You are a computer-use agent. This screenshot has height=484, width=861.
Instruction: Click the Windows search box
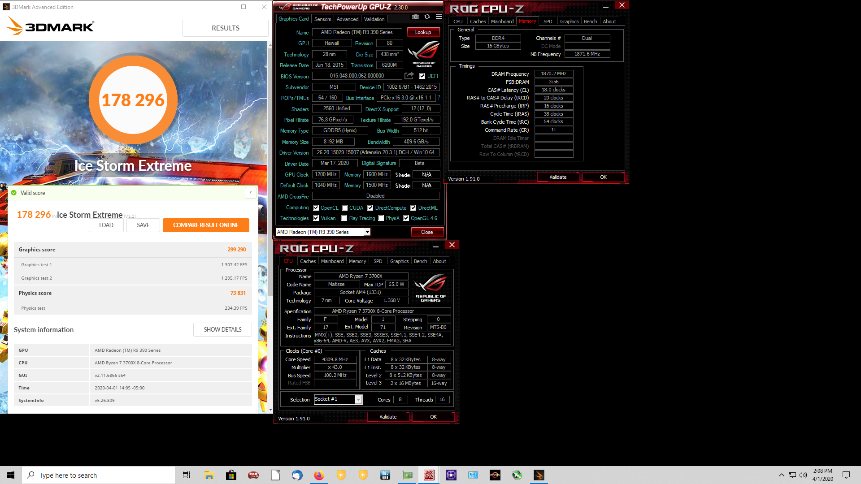click(x=99, y=475)
